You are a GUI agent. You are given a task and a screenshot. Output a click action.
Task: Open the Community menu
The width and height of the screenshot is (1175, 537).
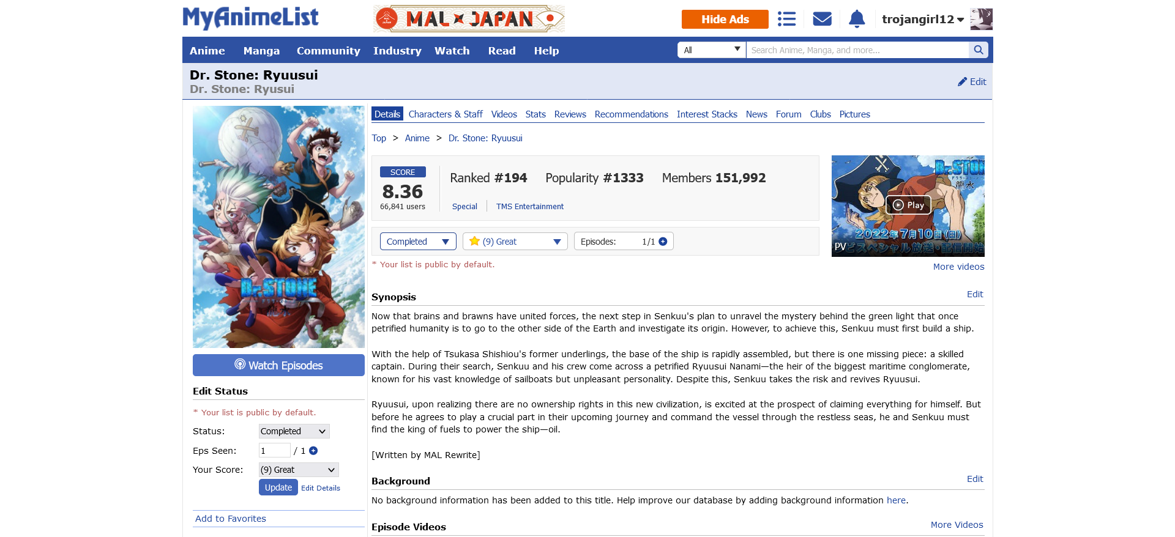(329, 51)
